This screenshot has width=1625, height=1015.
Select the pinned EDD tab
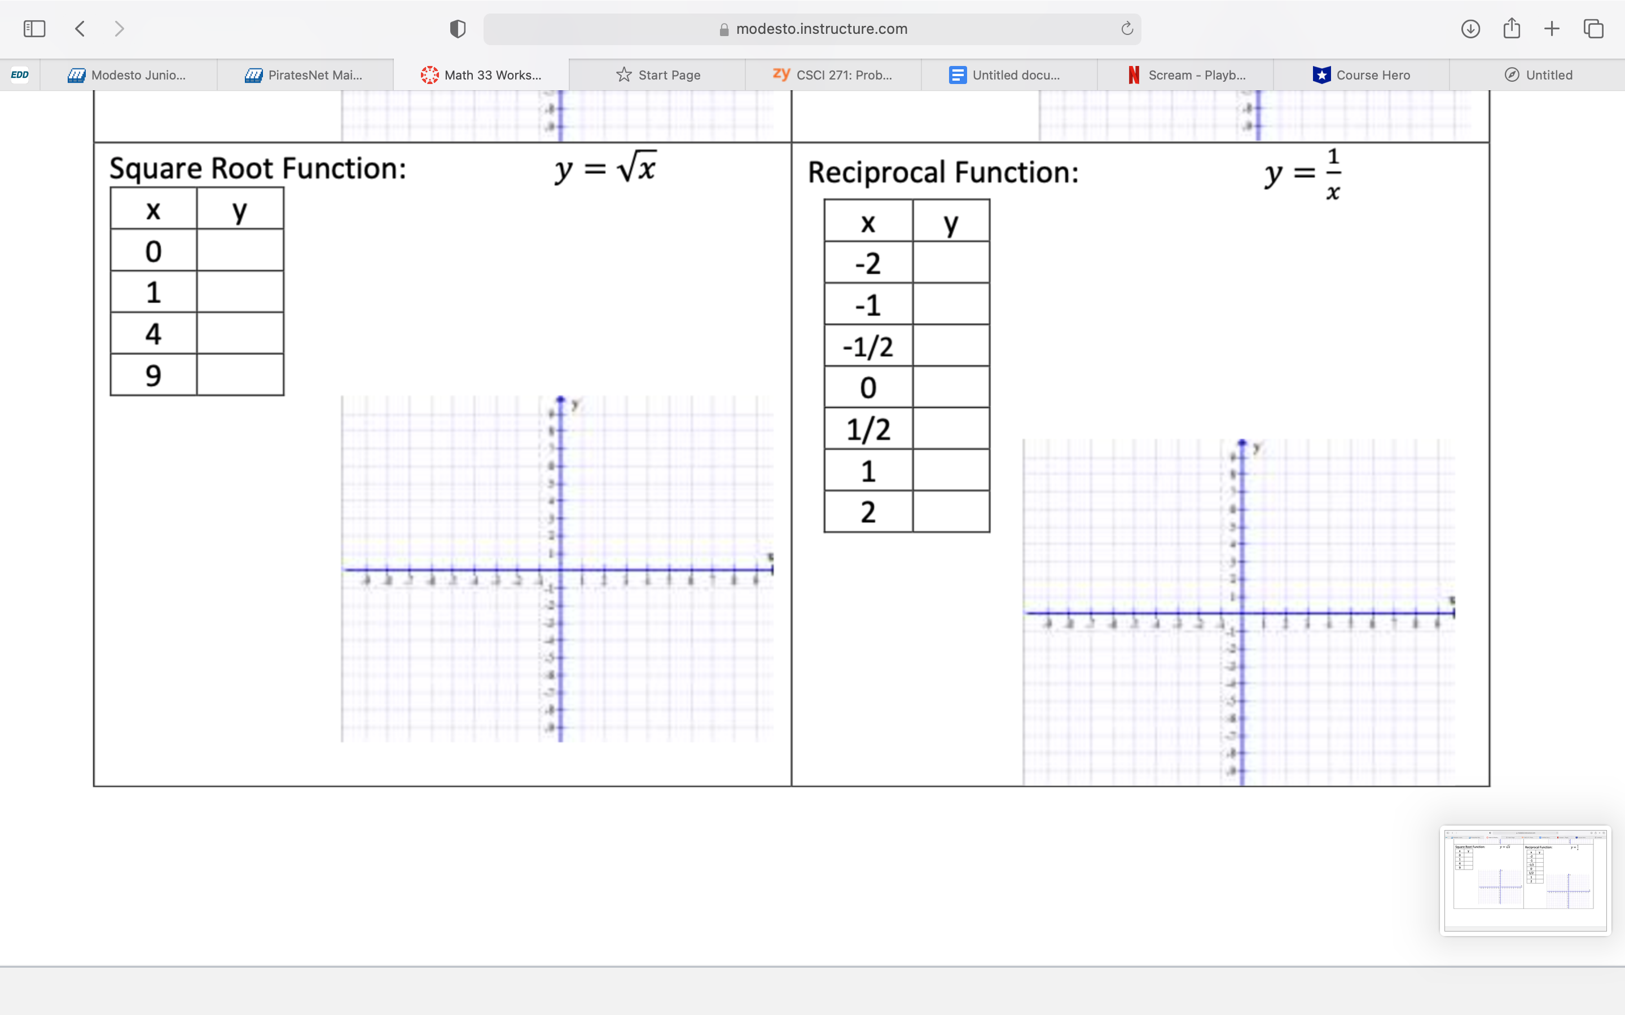tap(20, 75)
